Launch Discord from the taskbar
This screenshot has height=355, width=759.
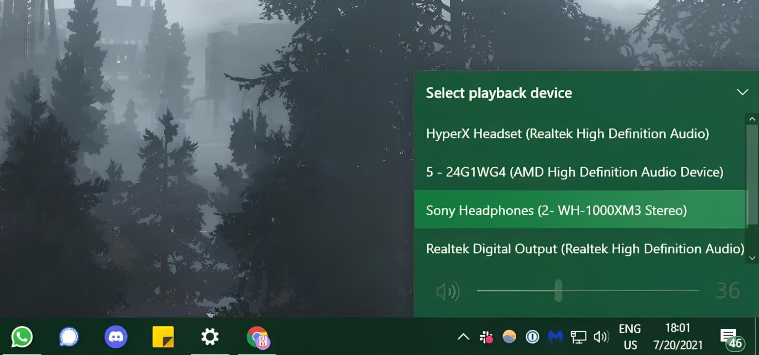tap(116, 337)
